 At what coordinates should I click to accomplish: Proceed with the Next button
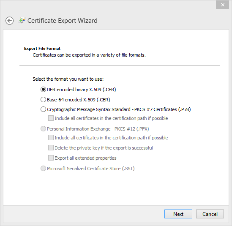click(x=178, y=214)
